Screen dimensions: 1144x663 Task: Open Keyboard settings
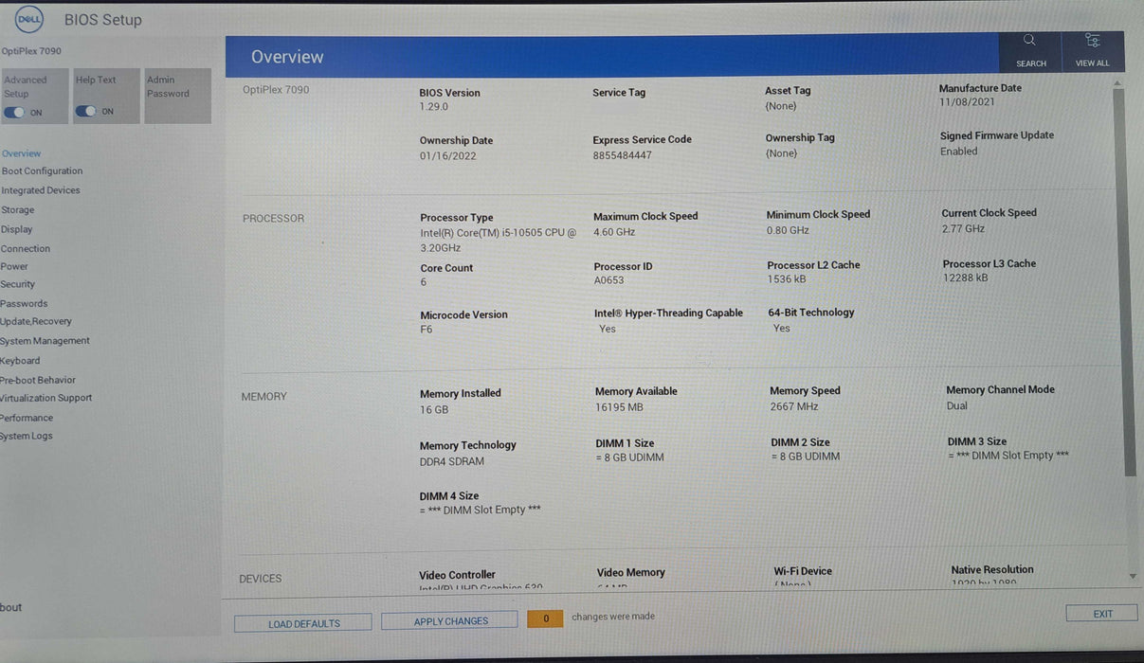[x=20, y=361]
